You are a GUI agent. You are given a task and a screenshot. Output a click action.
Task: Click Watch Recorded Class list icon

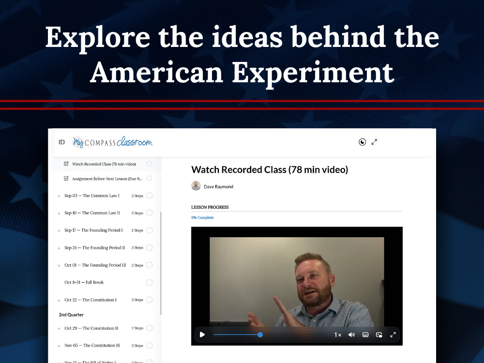[66, 164]
